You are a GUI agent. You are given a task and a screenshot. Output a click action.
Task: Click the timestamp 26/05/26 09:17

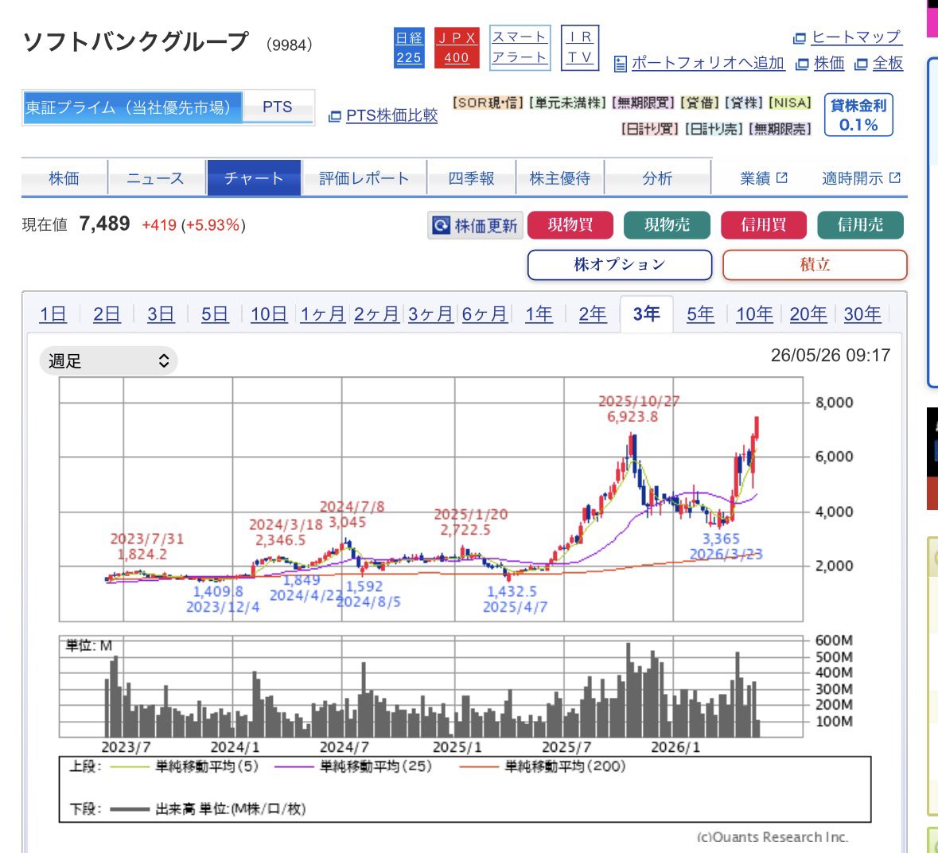(x=831, y=356)
